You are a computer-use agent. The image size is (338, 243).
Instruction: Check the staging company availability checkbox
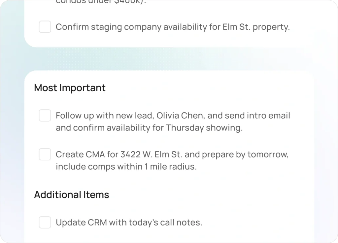45,27
